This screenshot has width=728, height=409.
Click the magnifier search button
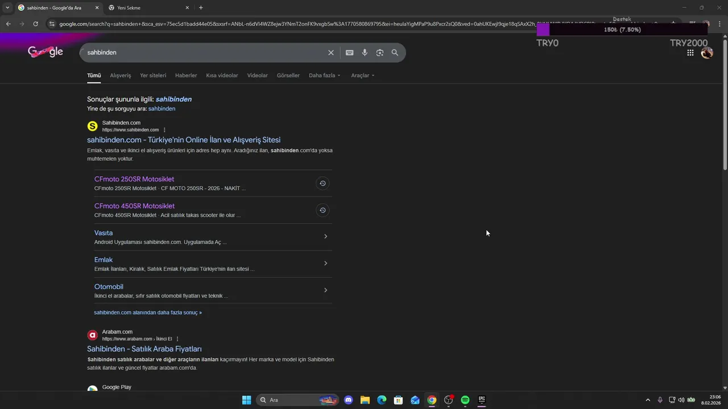[x=395, y=52]
